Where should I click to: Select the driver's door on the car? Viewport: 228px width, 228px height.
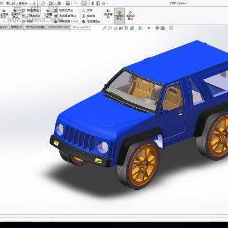click(x=172, y=112)
